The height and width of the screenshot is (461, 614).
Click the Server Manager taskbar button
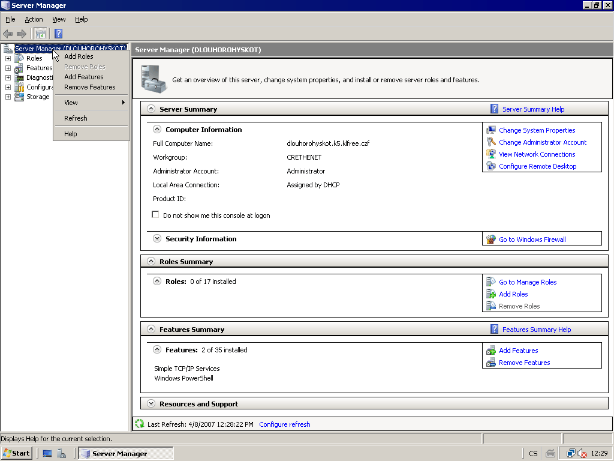(126, 454)
